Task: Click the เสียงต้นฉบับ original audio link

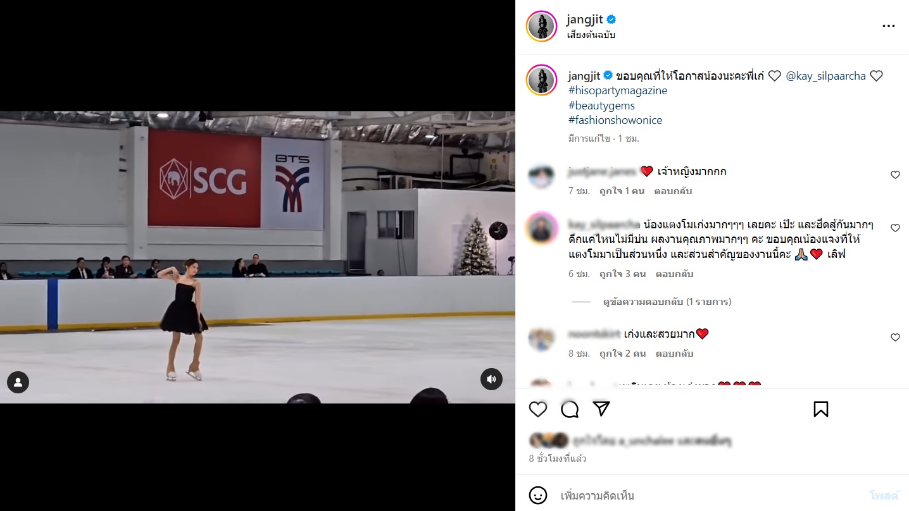Action: [591, 35]
